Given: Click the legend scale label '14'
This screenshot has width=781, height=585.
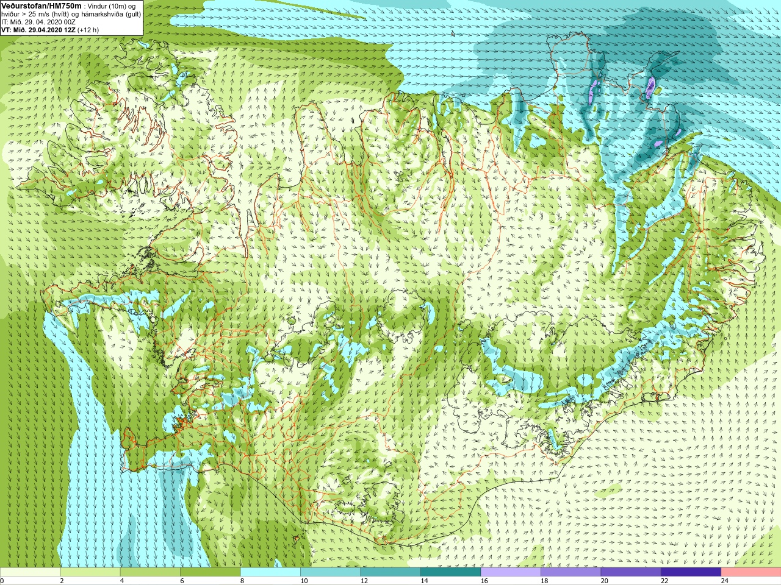Looking at the screenshot, I should [x=424, y=581].
